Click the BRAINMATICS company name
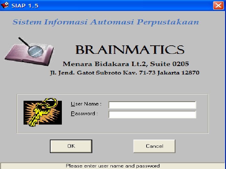 click(130, 50)
